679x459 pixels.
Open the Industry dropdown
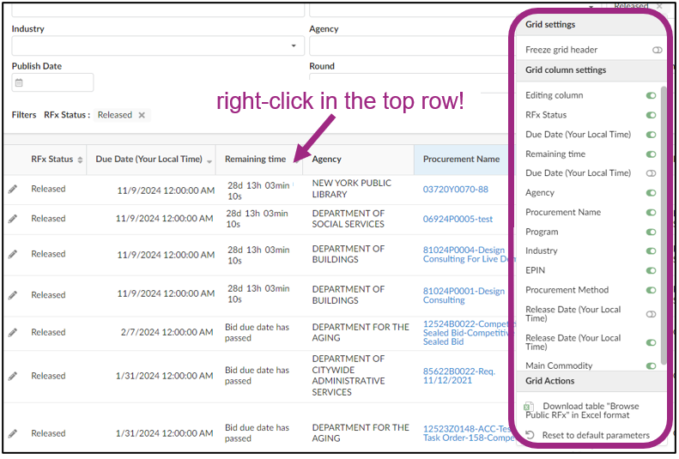pyautogui.click(x=294, y=45)
